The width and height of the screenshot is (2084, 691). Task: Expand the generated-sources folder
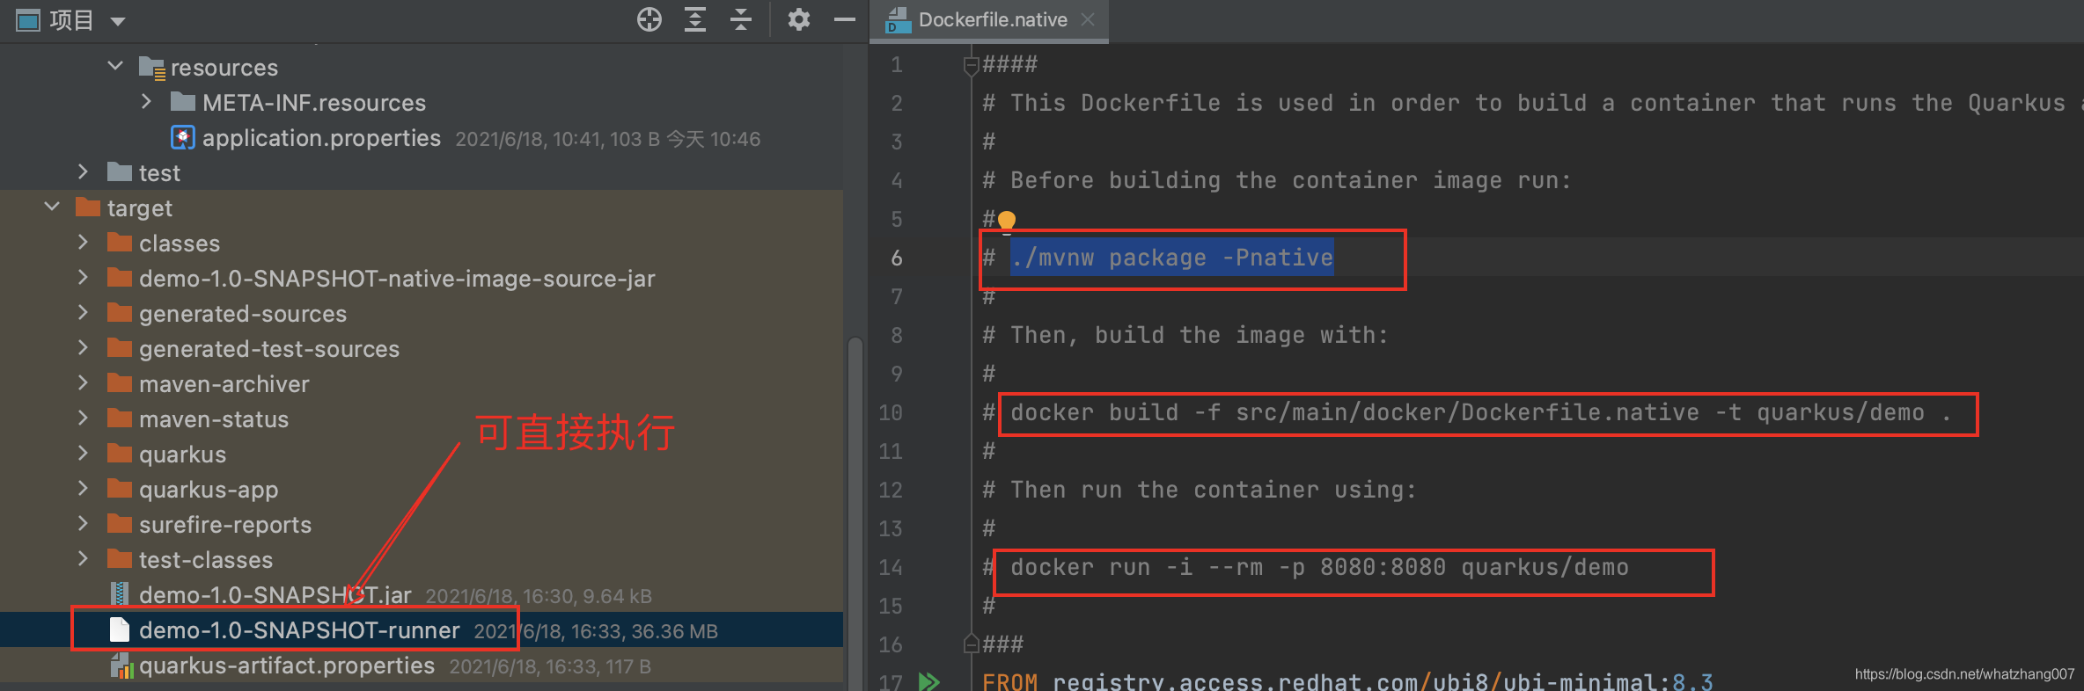84,313
